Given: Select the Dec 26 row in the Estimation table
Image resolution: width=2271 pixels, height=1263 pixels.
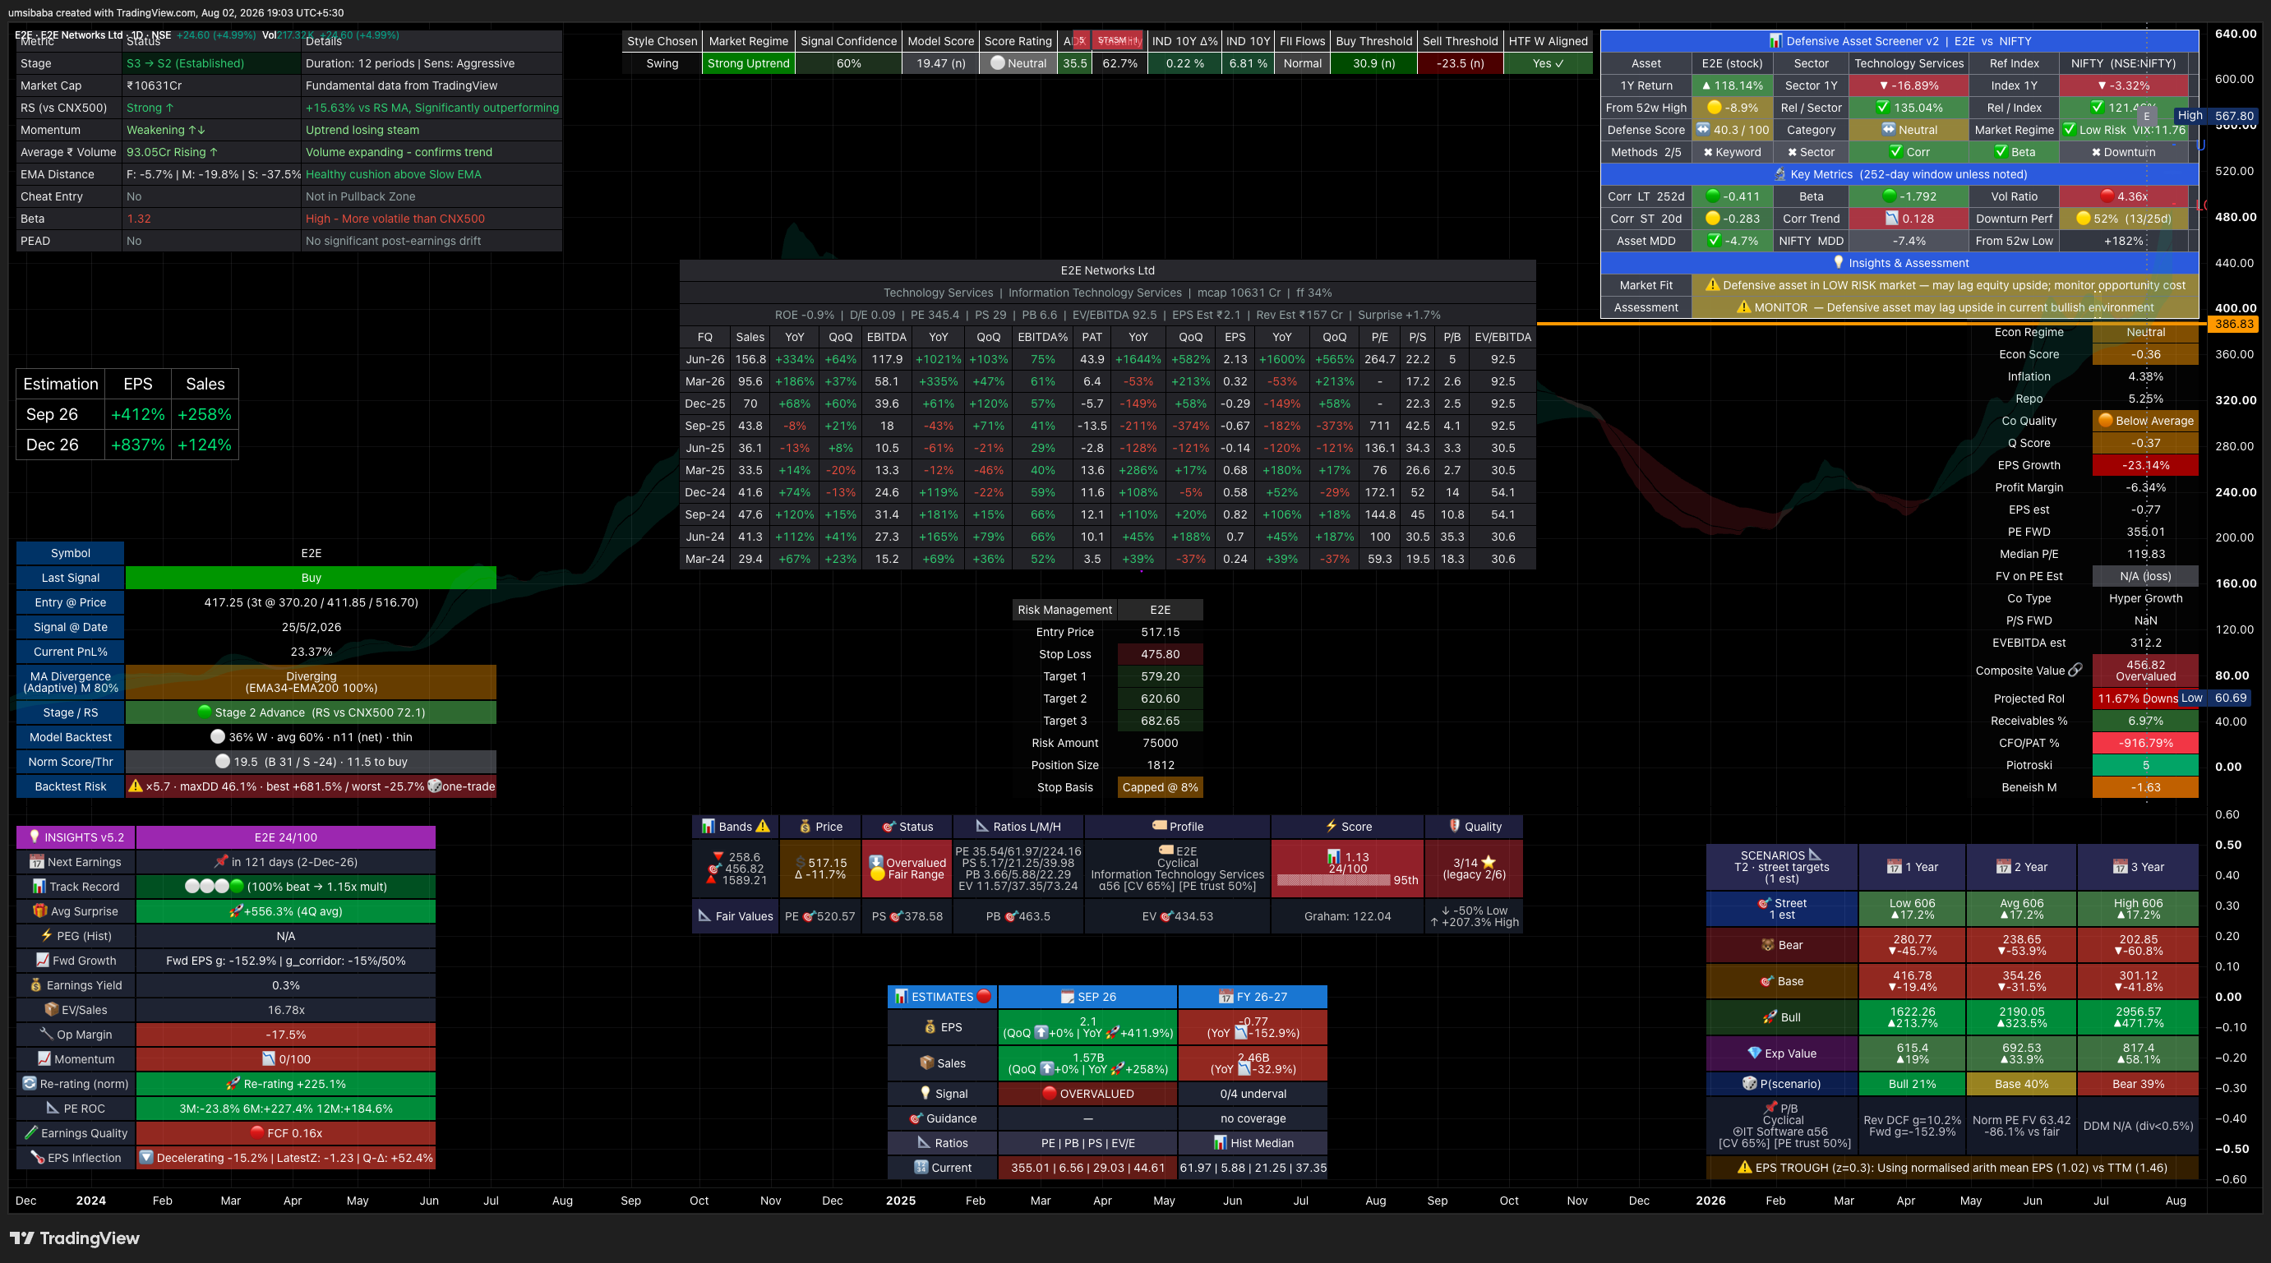Looking at the screenshot, I should (x=128, y=445).
